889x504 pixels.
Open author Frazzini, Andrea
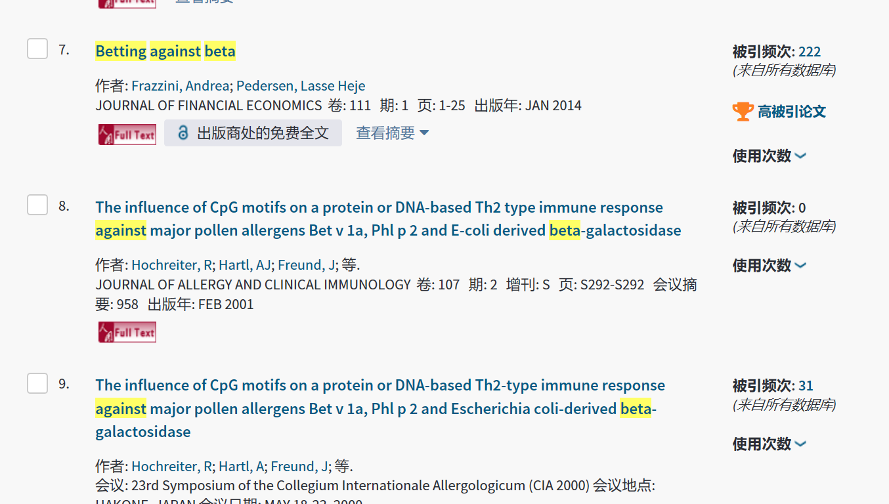180,86
